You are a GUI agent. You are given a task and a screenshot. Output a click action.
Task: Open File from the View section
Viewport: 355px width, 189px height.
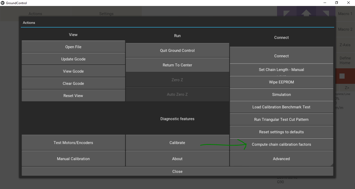[x=73, y=47]
